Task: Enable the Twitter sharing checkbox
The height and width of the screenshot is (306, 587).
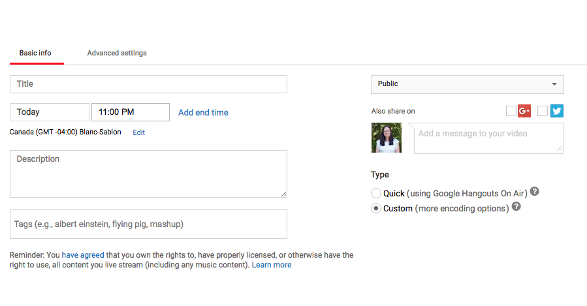Action: tap(542, 111)
